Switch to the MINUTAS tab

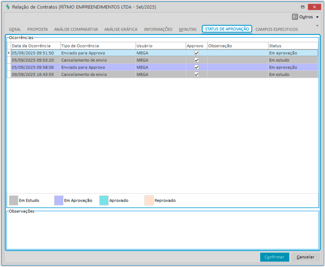(x=188, y=29)
